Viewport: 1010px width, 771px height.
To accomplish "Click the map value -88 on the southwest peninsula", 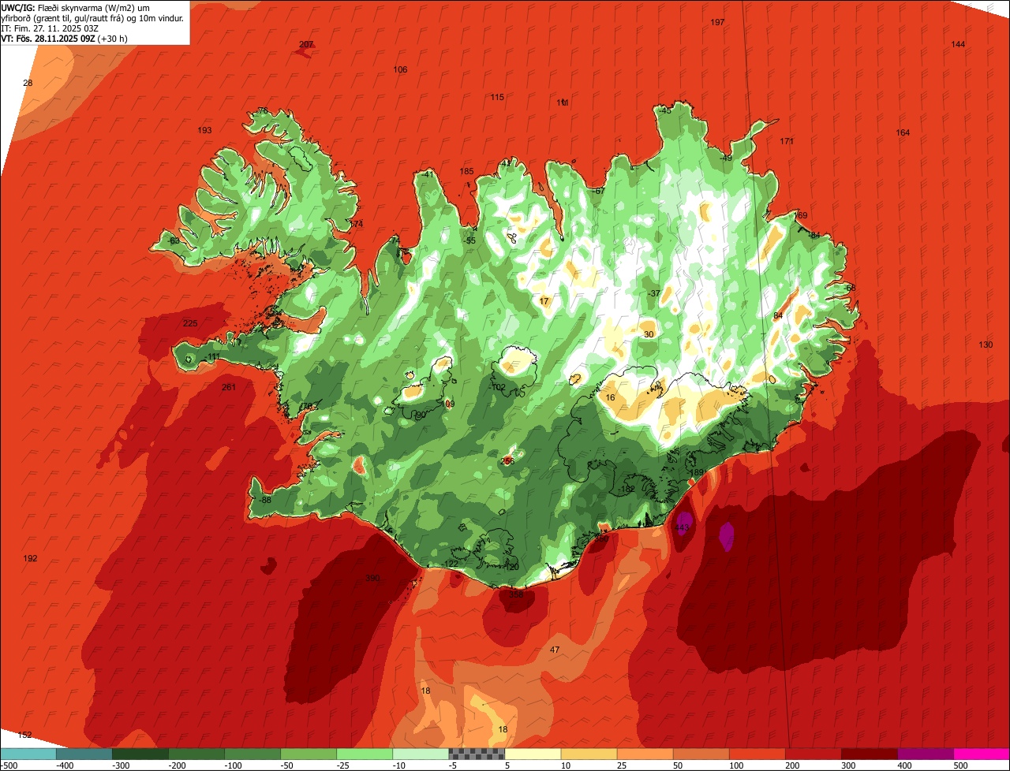I will 264,500.
